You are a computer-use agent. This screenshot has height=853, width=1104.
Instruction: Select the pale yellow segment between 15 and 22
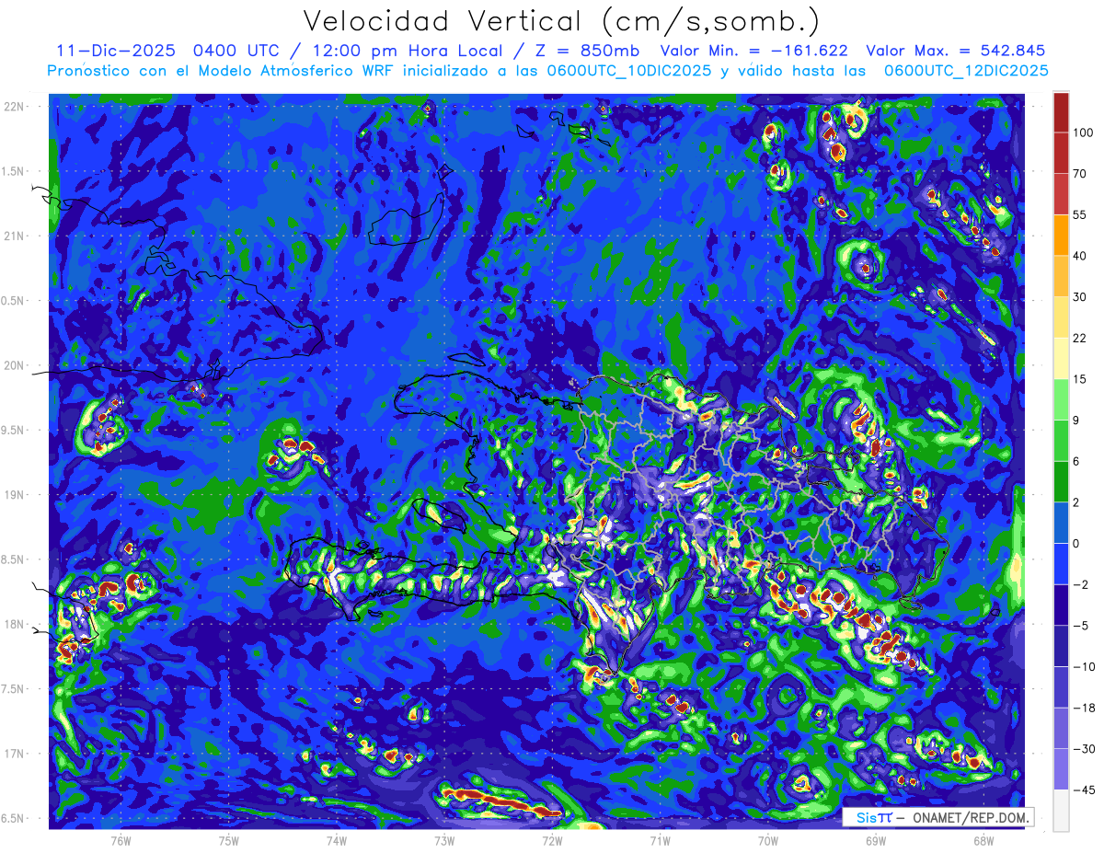[1061, 358]
